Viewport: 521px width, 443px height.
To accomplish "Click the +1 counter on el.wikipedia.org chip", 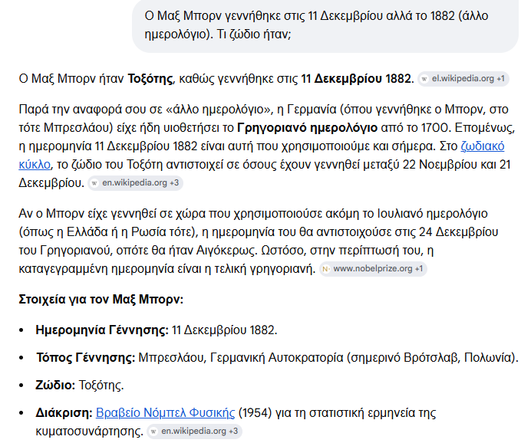I will click(500, 79).
